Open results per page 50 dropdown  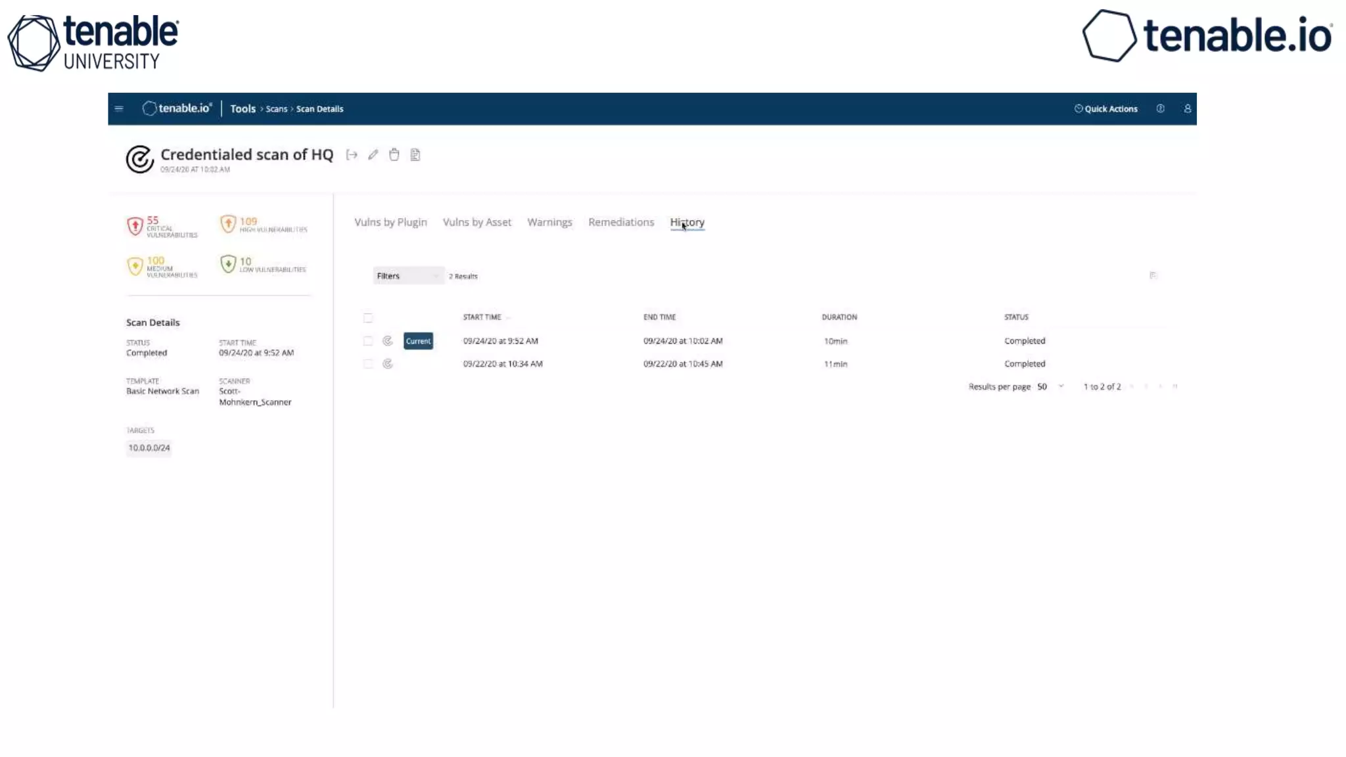(1050, 386)
